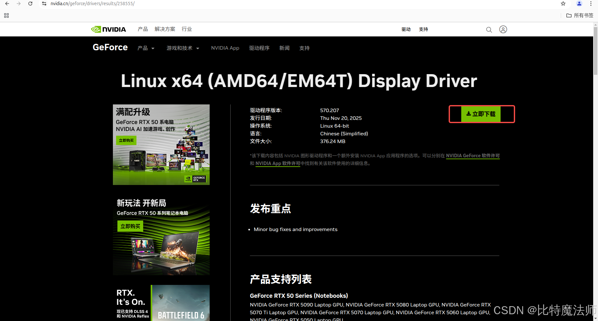This screenshot has width=598, height=321.
Task: Open the NVIDIA account user icon
Action: tap(503, 29)
